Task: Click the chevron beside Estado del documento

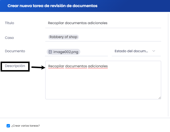Action: [x=154, y=51]
